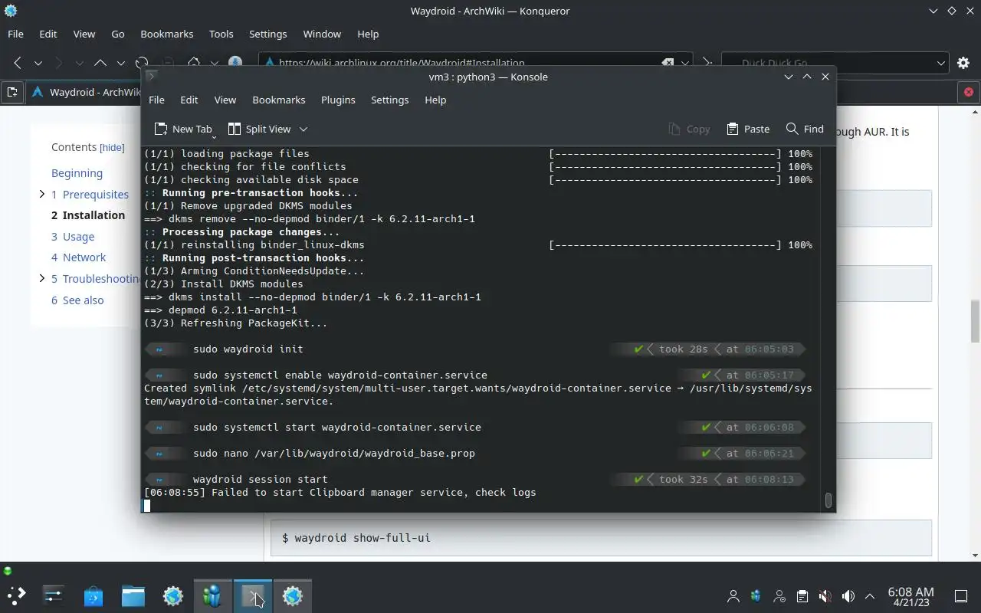981x613 pixels.
Task: Open Konqueror Bookmarks menu
Action: [167, 34]
